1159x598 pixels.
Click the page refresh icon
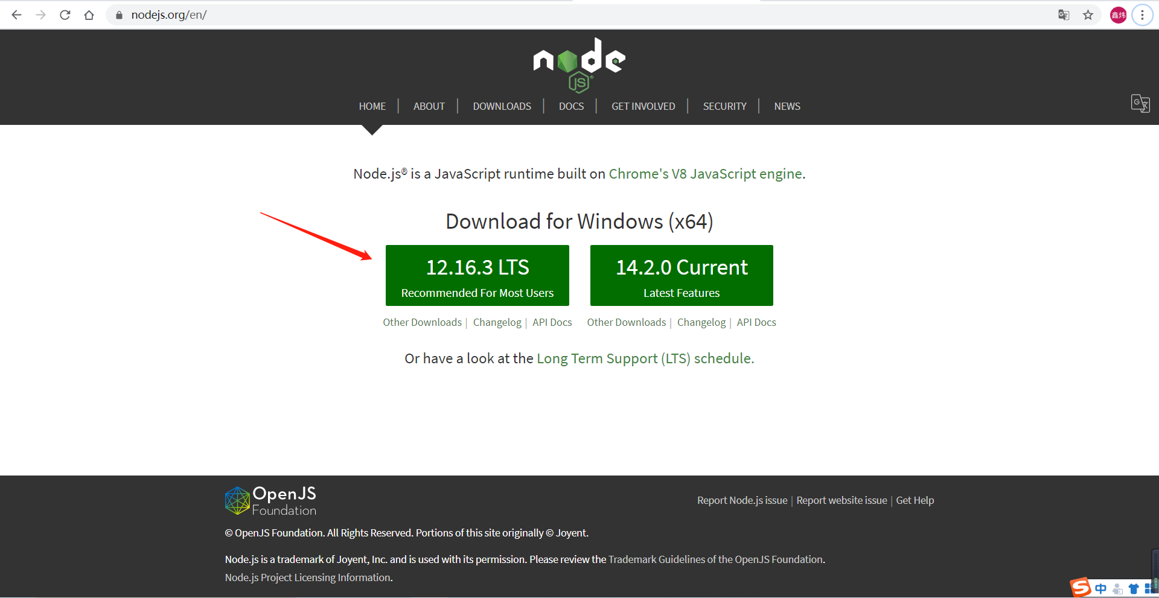point(65,14)
